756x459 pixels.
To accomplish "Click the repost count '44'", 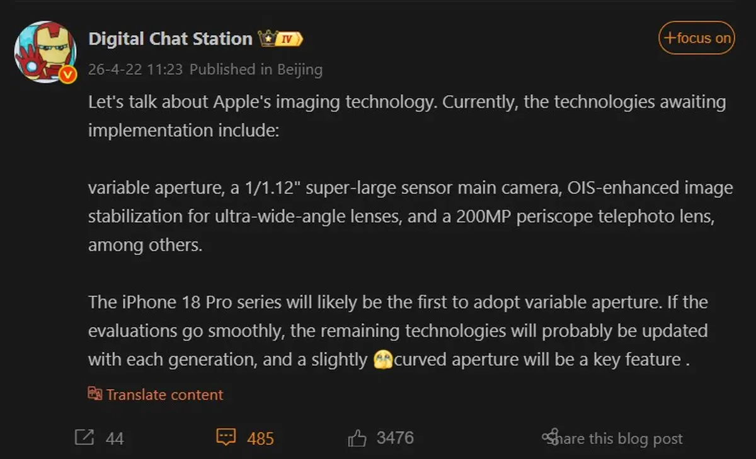I will point(116,438).
